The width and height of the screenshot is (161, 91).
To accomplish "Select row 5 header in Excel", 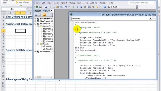I will 3,31.
